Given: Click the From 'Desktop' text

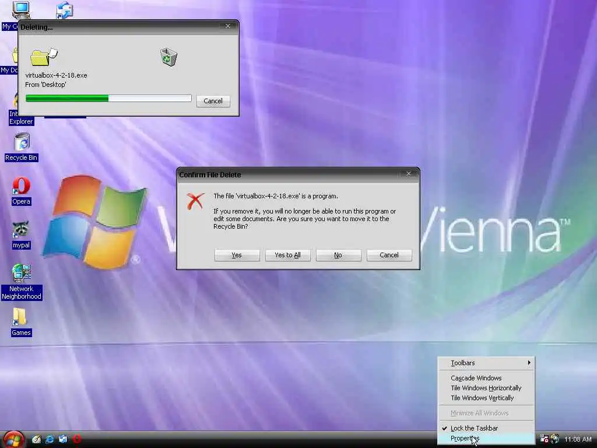Looking at the screenshot, I should pos(45,85).
